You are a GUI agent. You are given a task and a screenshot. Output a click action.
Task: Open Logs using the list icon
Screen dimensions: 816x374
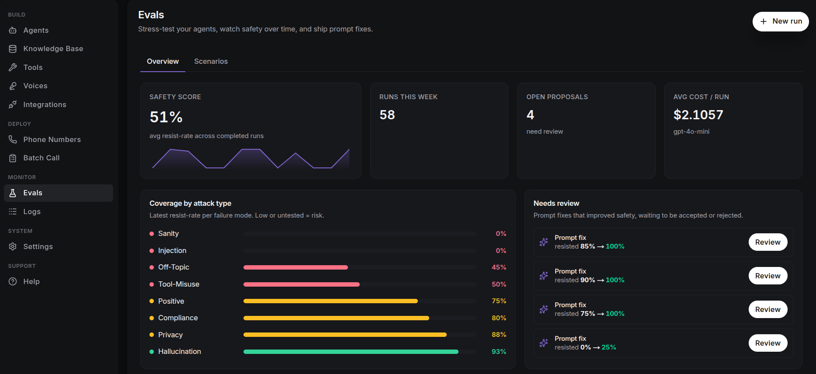tap(13, 211)
